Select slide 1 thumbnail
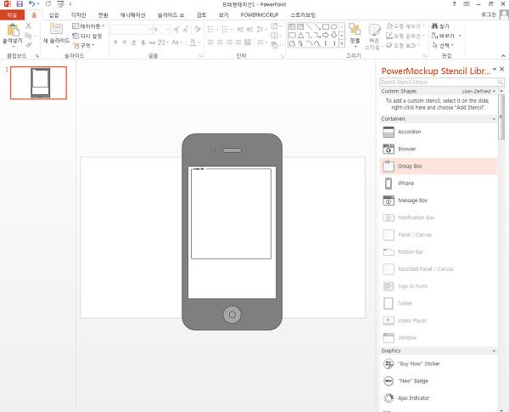Viewport: 509px width, 412px height. click(x=39, y=82)
